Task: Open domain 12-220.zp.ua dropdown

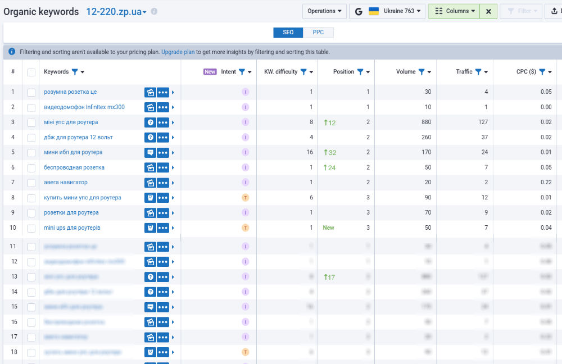Action: point(116,12)
